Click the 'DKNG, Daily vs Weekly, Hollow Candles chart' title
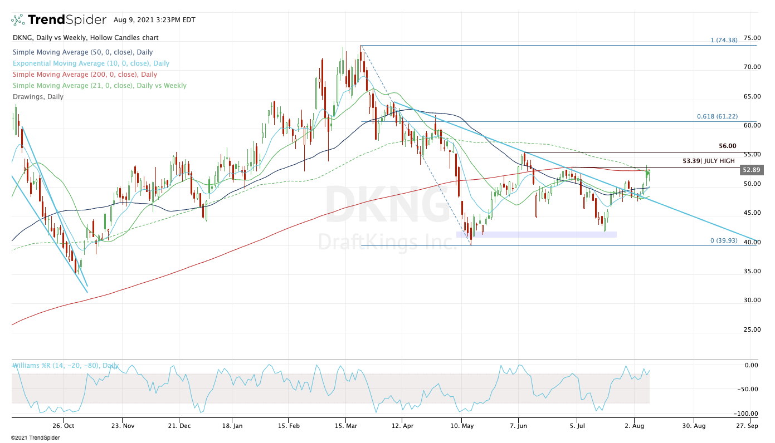 85,38
